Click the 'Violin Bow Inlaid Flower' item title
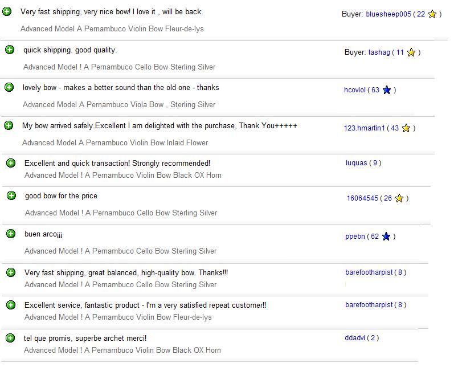 click(x=115, y=142)
